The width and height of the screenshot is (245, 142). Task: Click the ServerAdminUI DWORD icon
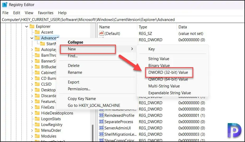[101, 128]
